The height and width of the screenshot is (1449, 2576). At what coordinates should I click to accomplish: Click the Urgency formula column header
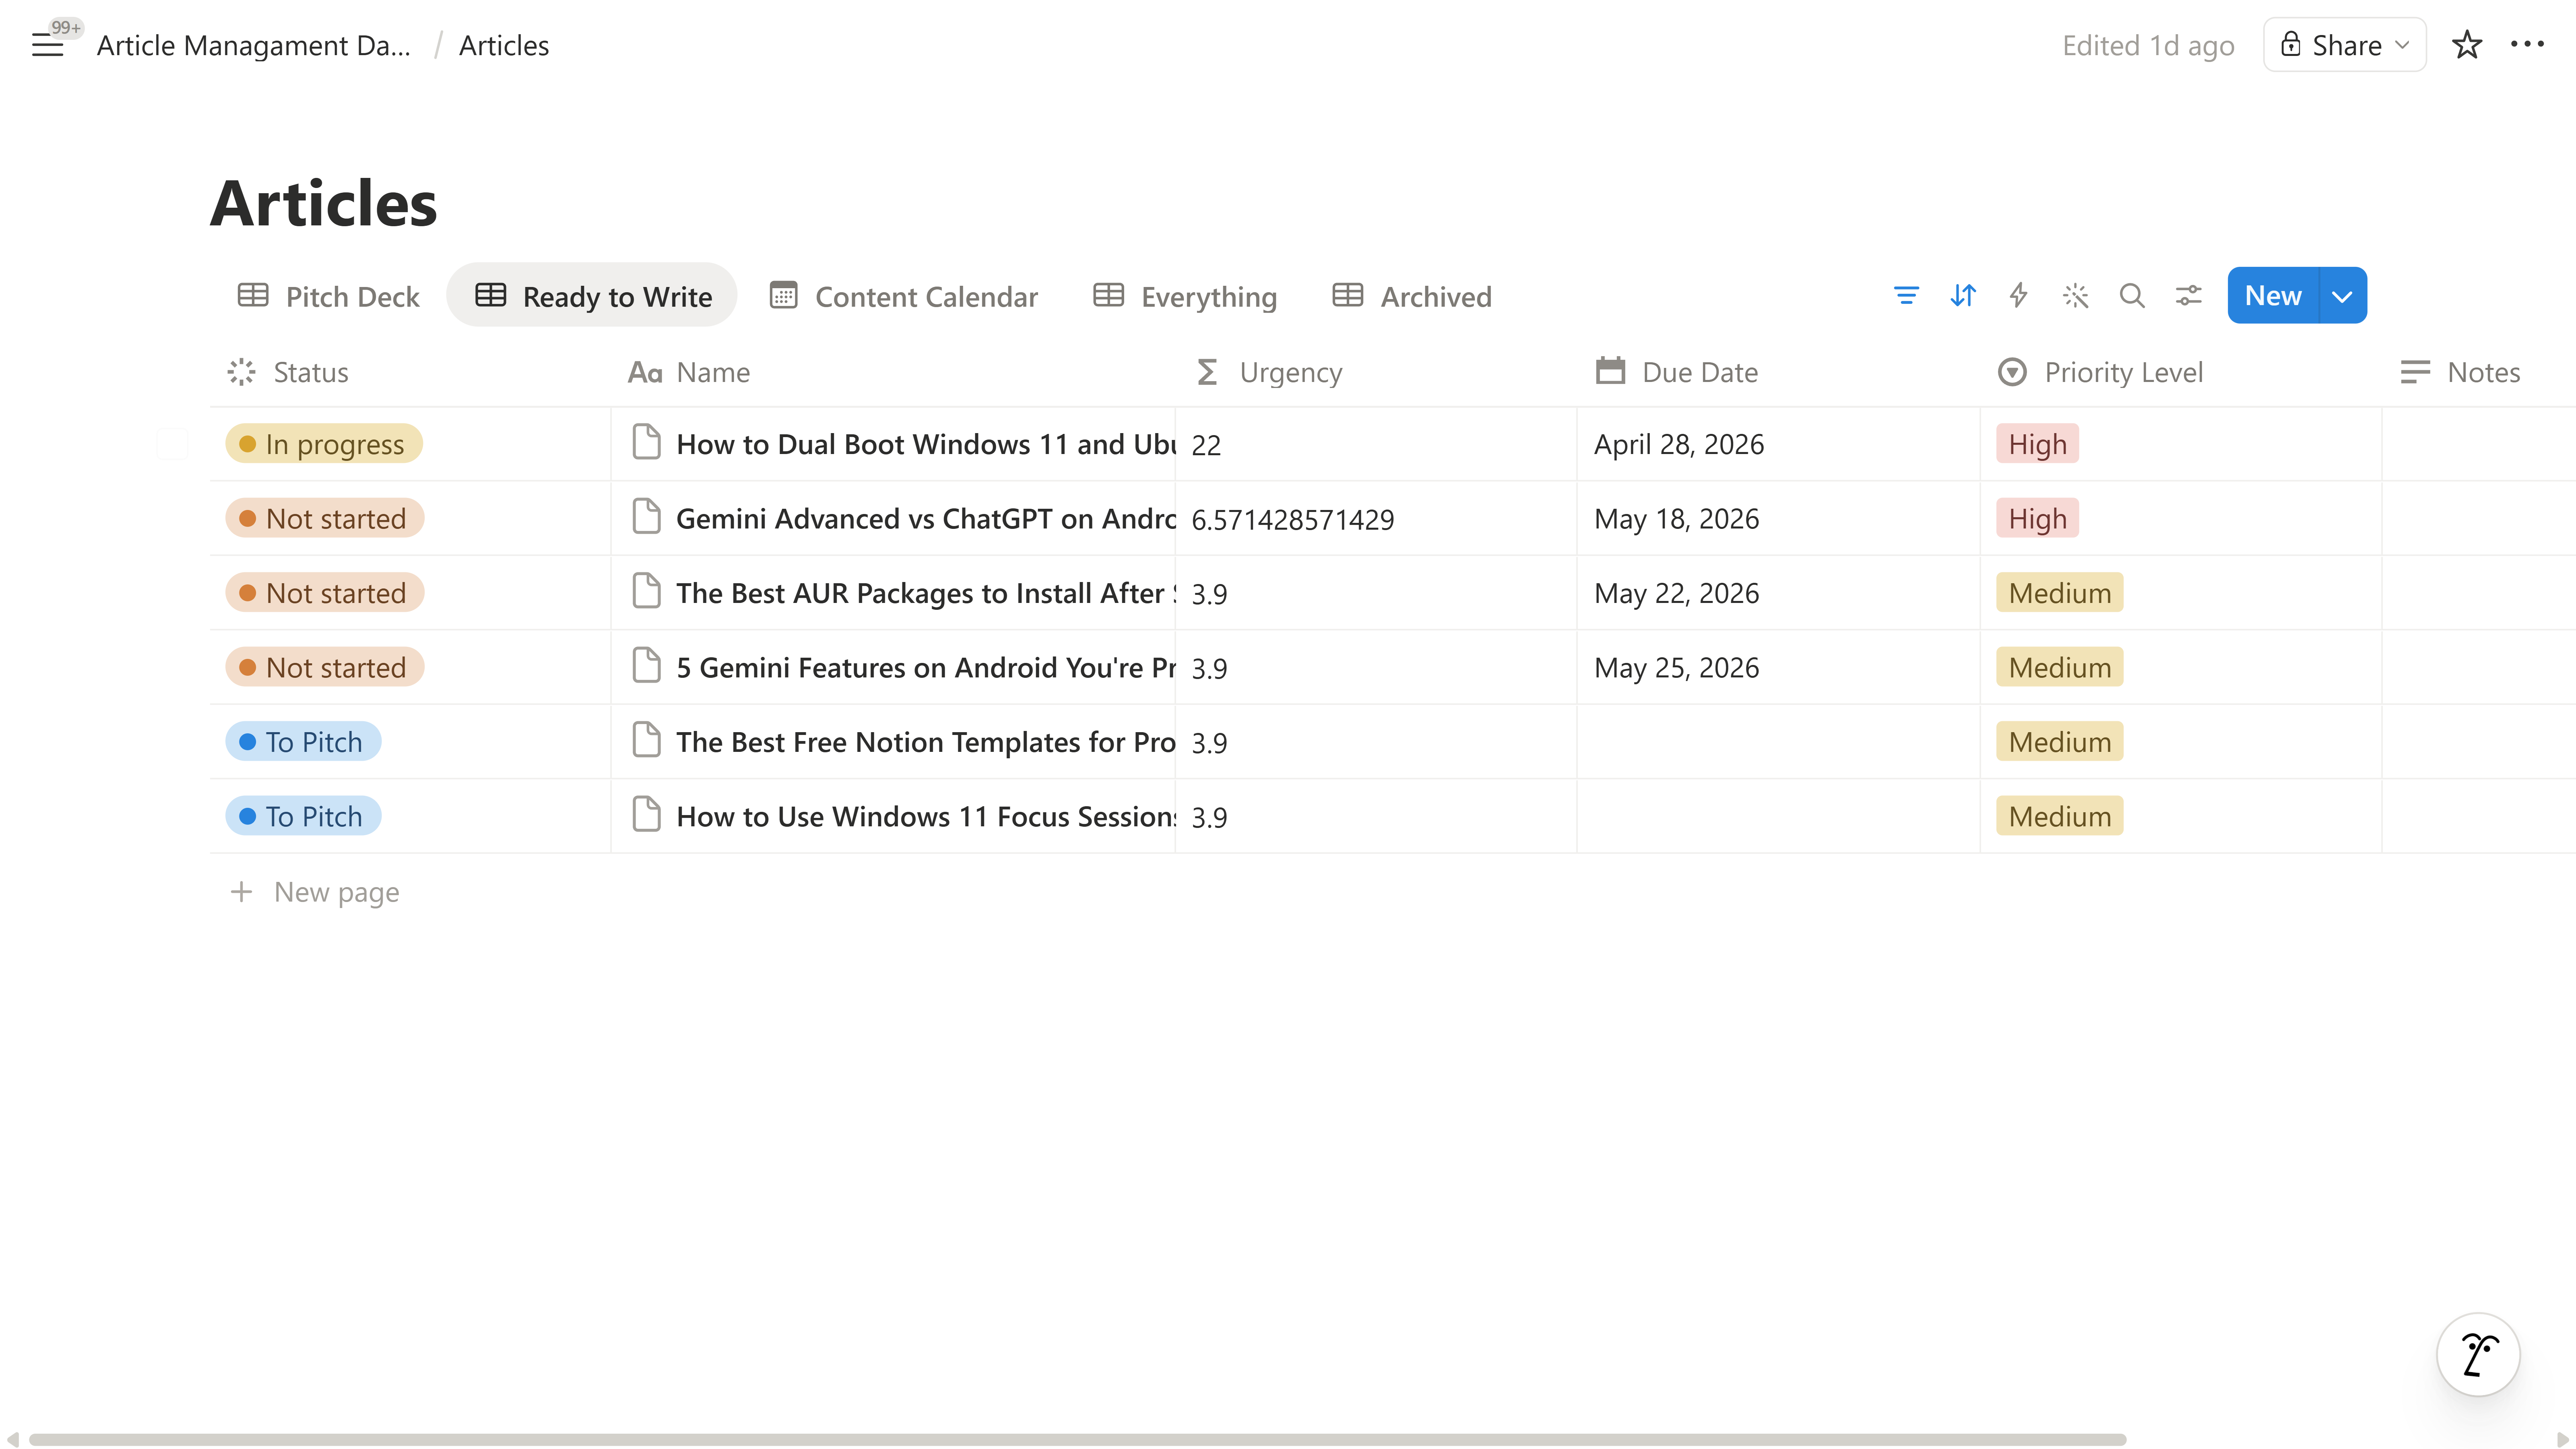click(1376, 372)
